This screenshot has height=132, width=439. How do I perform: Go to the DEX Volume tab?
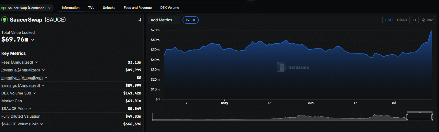tap(170, 8)
